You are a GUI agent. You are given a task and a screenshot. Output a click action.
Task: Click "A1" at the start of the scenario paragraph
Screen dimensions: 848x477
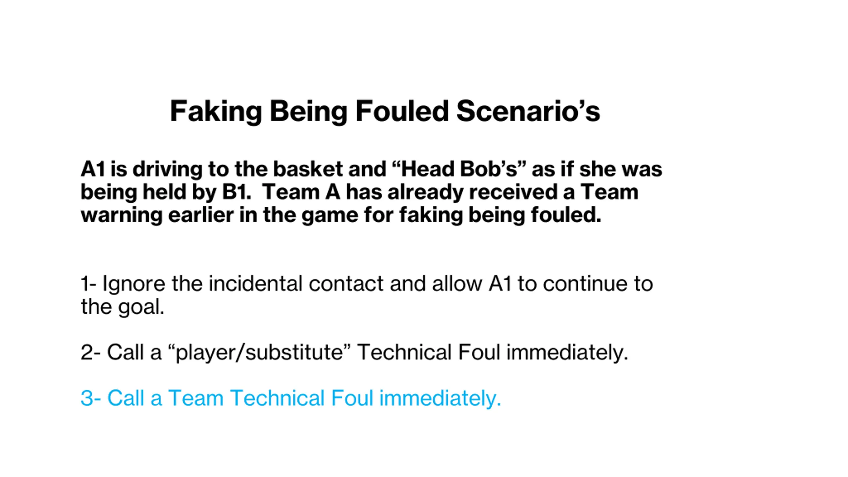pyautogui.click(x=93, y=169)
